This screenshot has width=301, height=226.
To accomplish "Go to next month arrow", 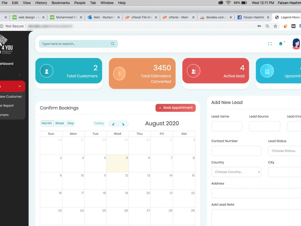I will pyautogui.click(x=123, y=124).
